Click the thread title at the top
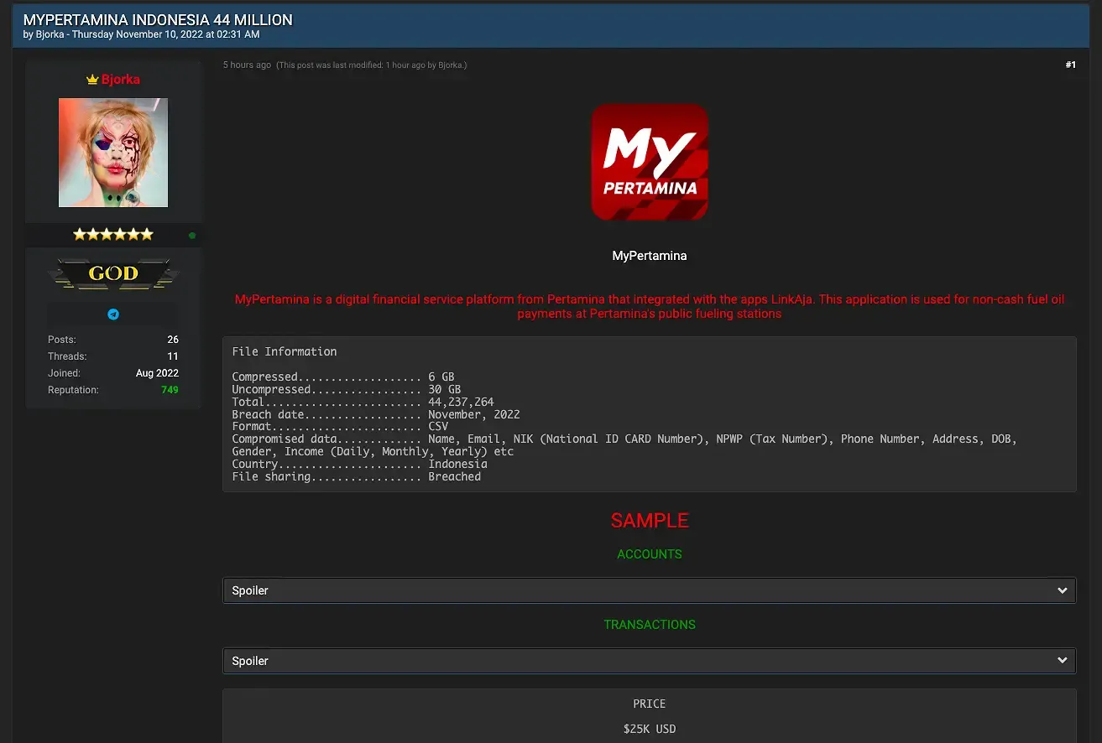The height and width of the screenshot is (743, 1102). click(x=158, y=19)
